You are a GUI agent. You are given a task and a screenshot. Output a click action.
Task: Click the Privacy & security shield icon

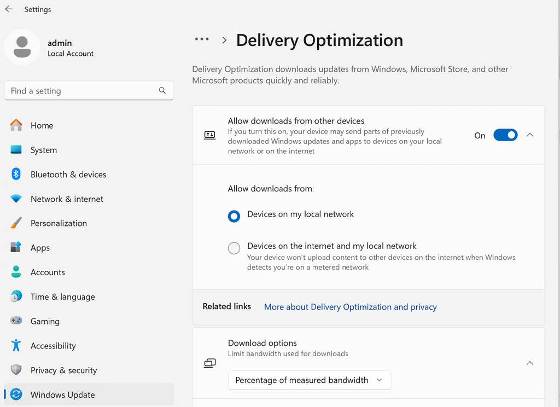coord(16,370)
